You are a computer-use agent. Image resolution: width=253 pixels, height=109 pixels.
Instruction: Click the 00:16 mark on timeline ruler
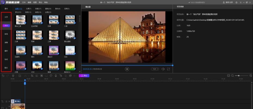46,79
